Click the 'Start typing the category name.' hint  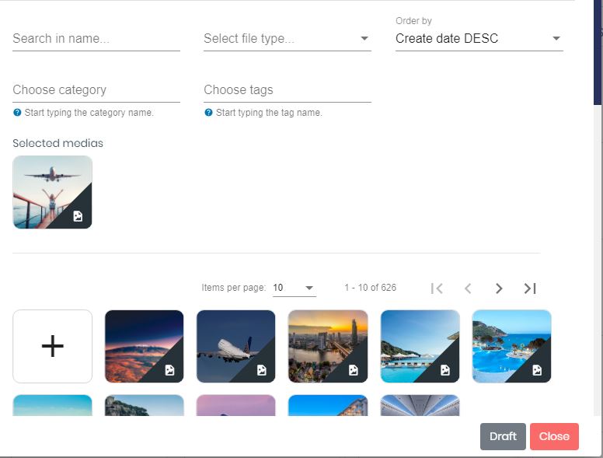point(89,113)
